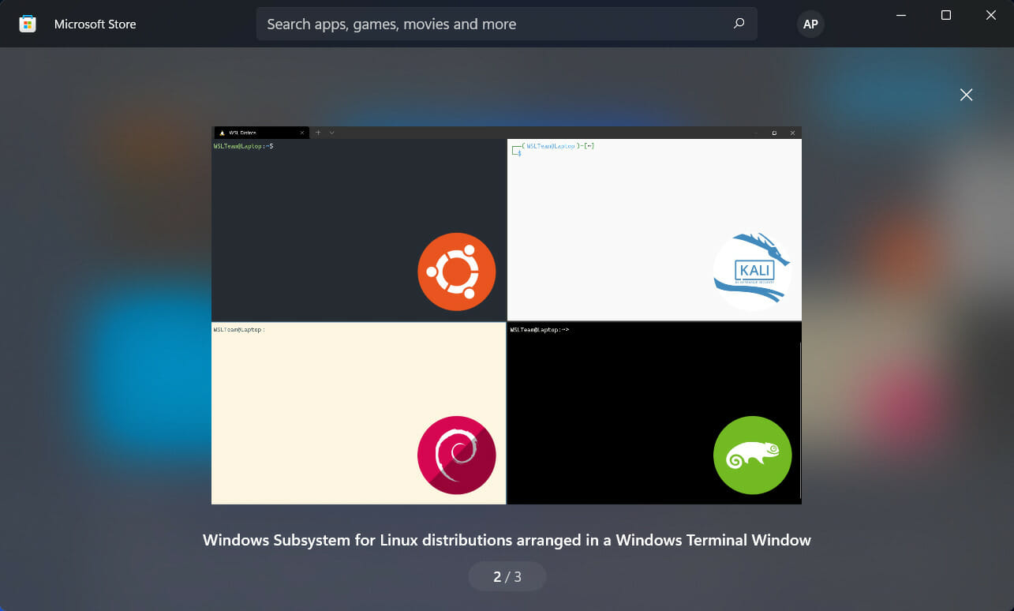The height and width of the screenshot is (611, 1014).
Task: Open the AP account profile avatar
Action: pos(810,24)
